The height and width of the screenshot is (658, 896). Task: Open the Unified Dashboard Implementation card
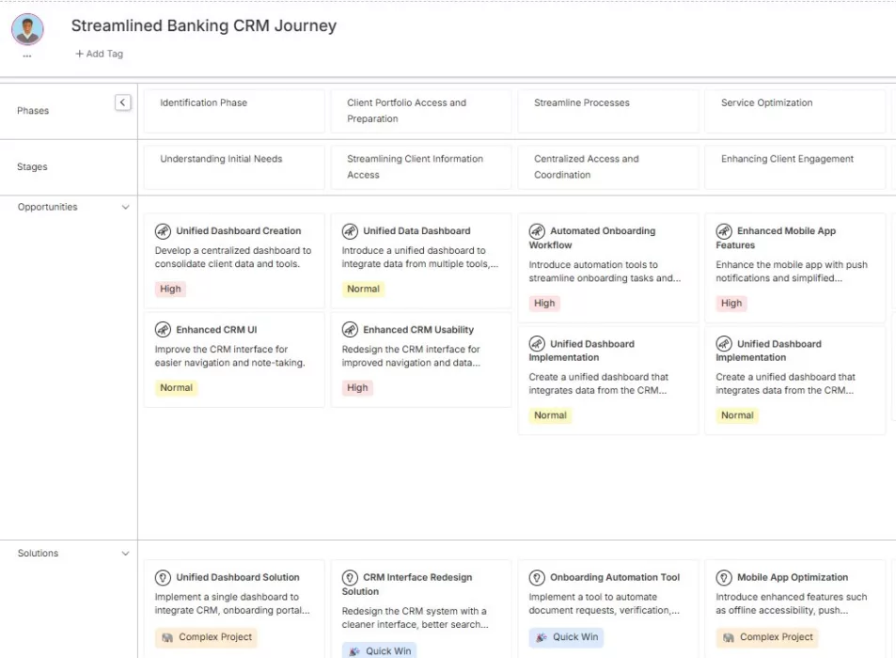pos(607,379)
